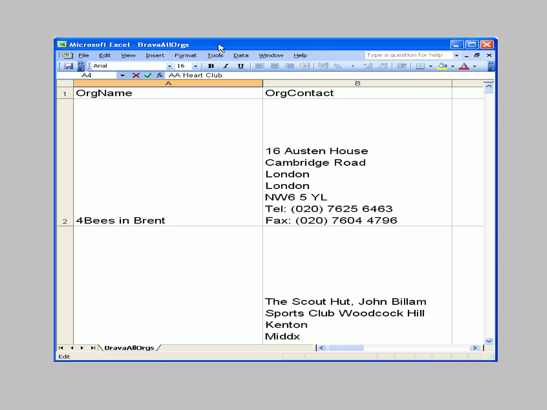Confirm entry with green checkmark

tap(148, 76)
